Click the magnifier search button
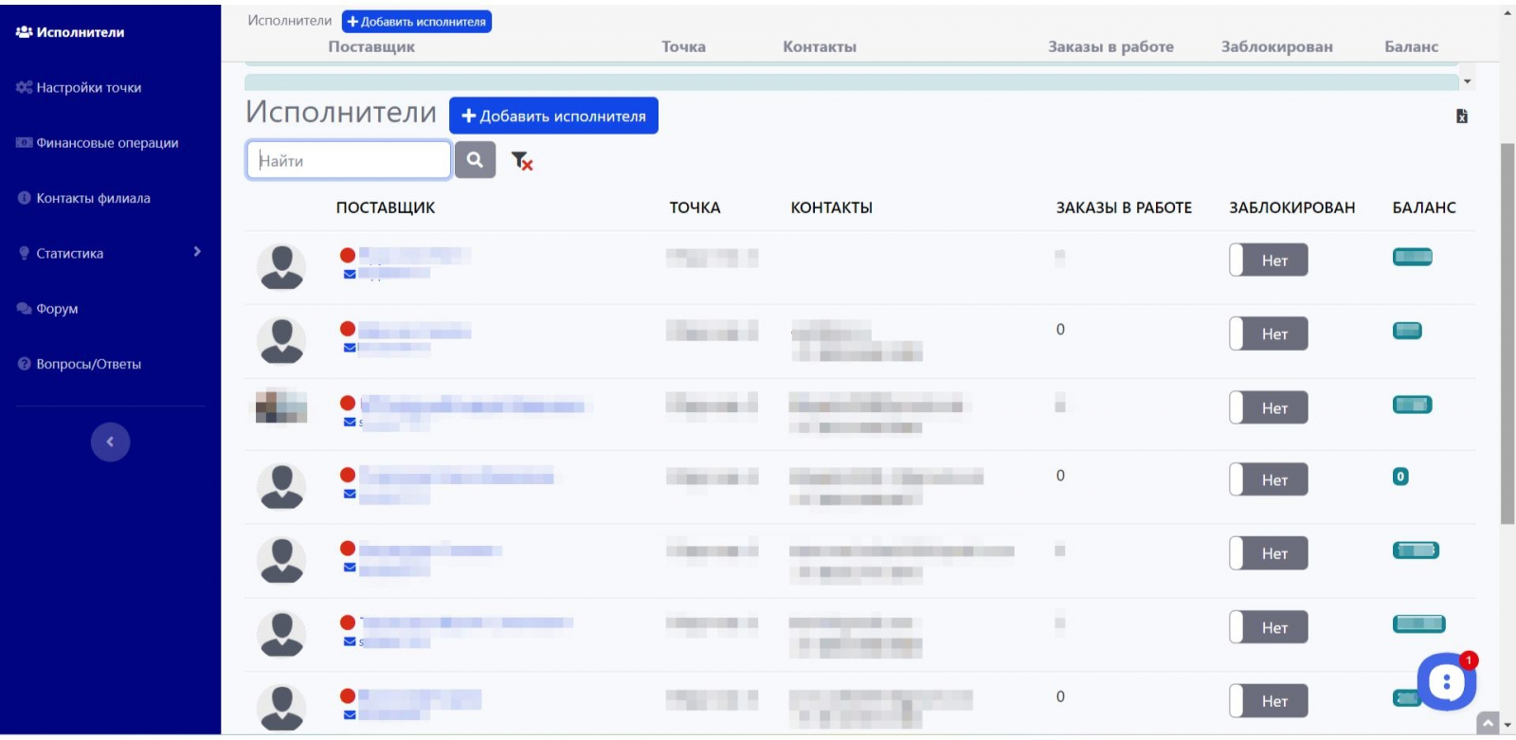 [475, 160]
